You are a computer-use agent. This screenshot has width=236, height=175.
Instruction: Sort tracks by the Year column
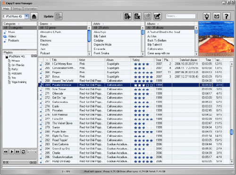click(159, 60)
